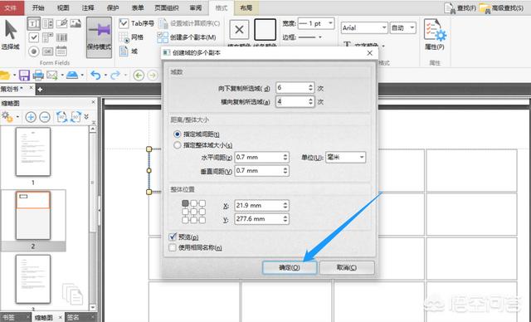This screenshot has width=531, height=322.
Task: Click 创建多个副本(M) in the ribbon
Action: [187, 37]
